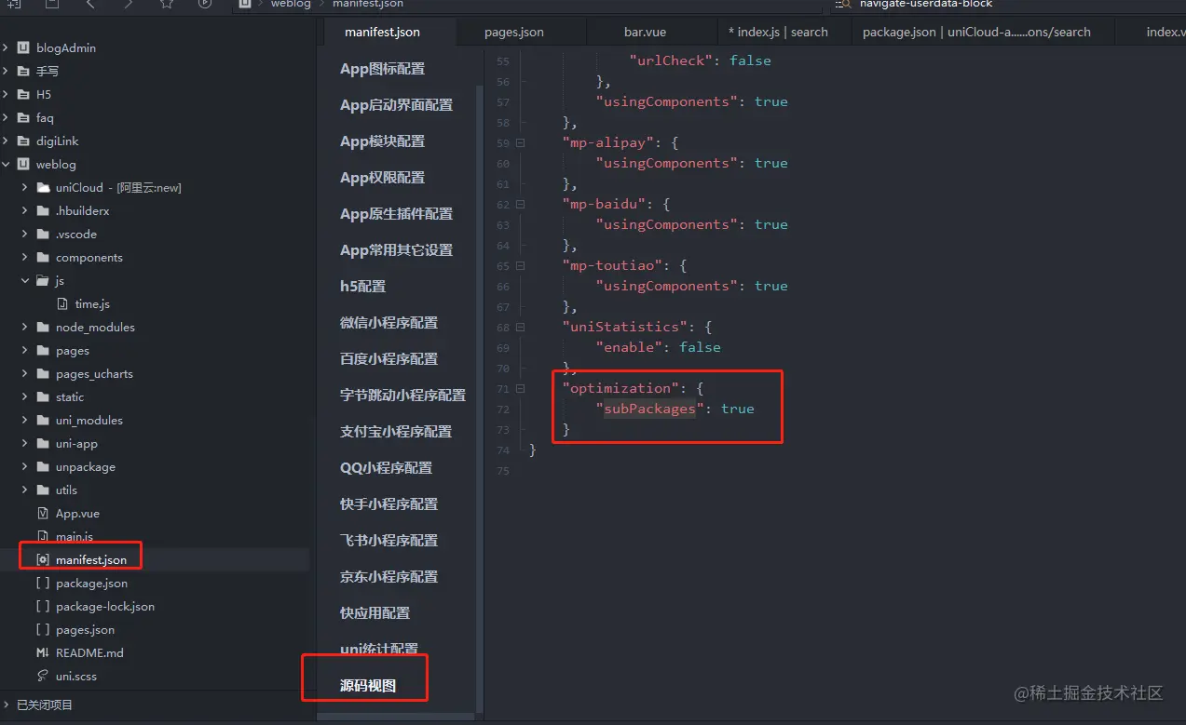Click the .hbuilderx folder icon
1186x725 pixels.
(43, 210)
